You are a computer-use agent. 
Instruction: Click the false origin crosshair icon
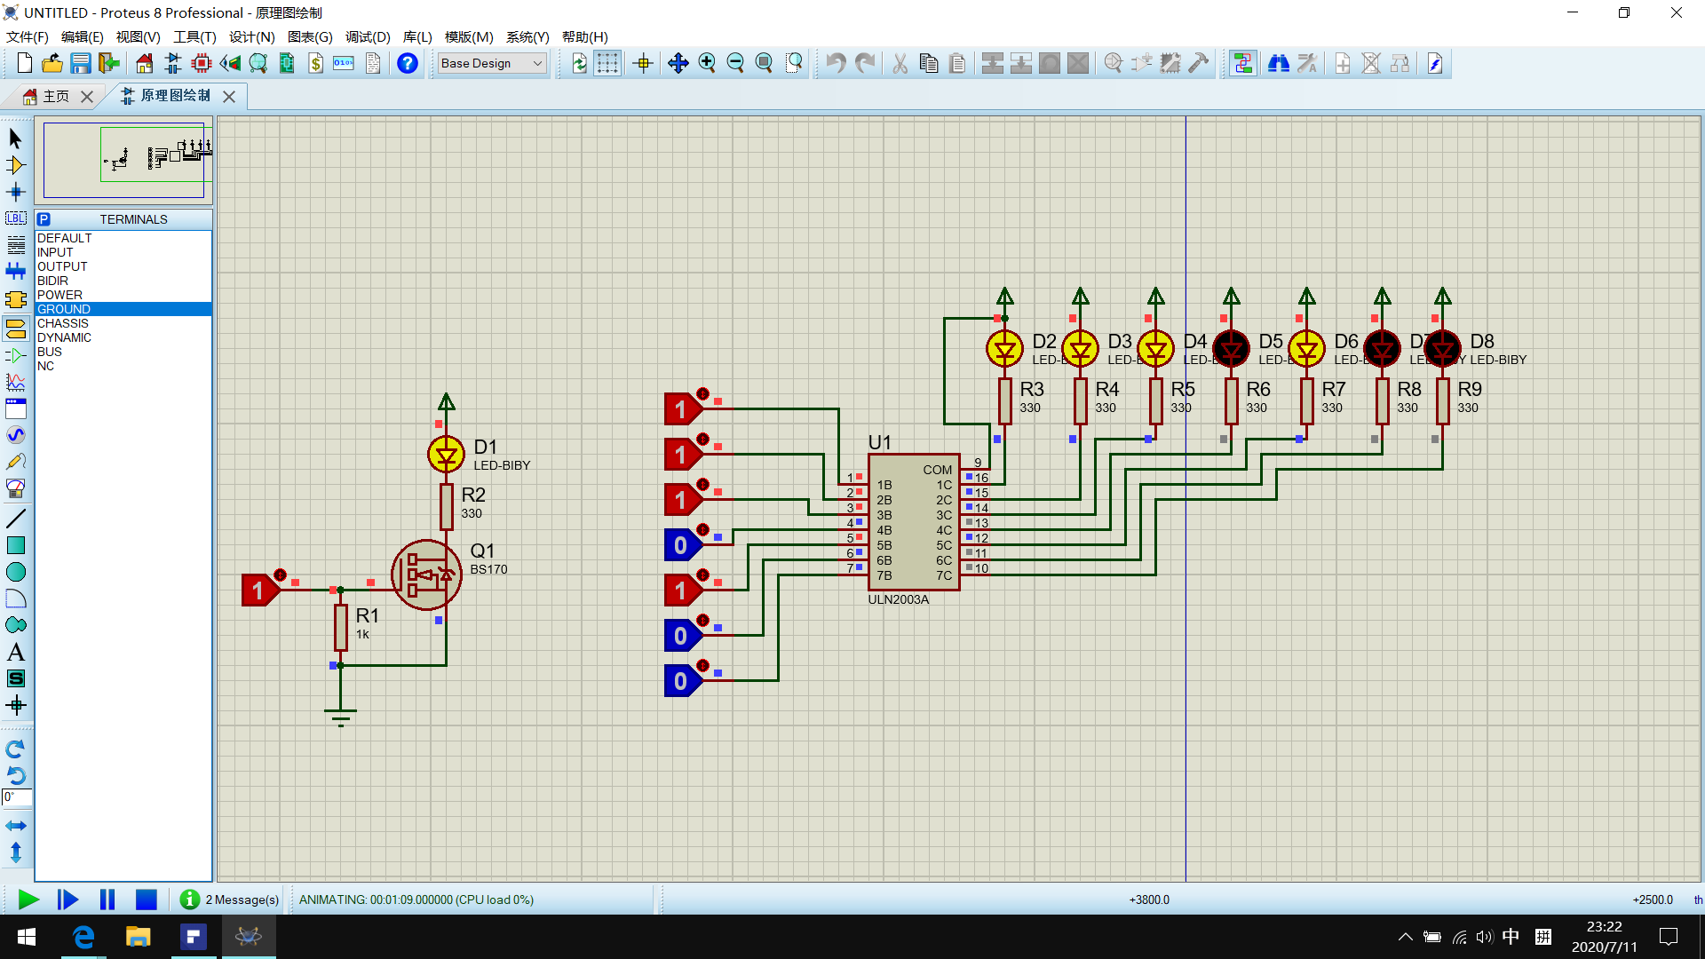[x=644, y=63]
